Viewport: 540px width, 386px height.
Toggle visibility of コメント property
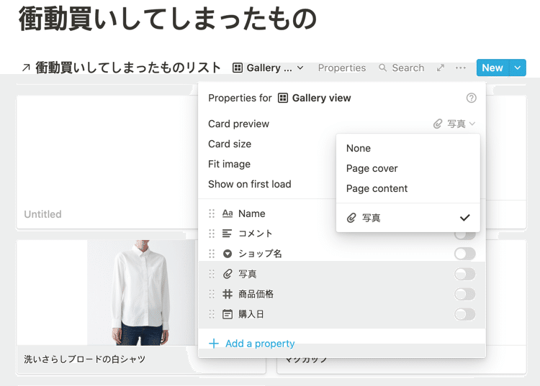click(464, 236)
